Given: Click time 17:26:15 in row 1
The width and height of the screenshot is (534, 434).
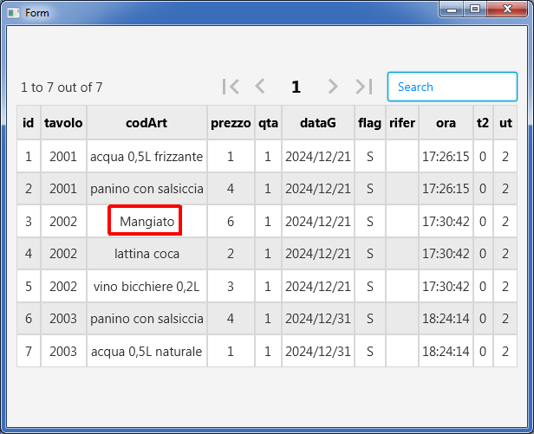Looking at the screenshot, I should 446,156.
